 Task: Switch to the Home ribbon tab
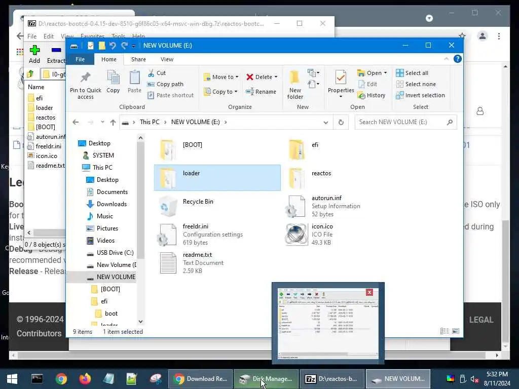pos(108,59)
